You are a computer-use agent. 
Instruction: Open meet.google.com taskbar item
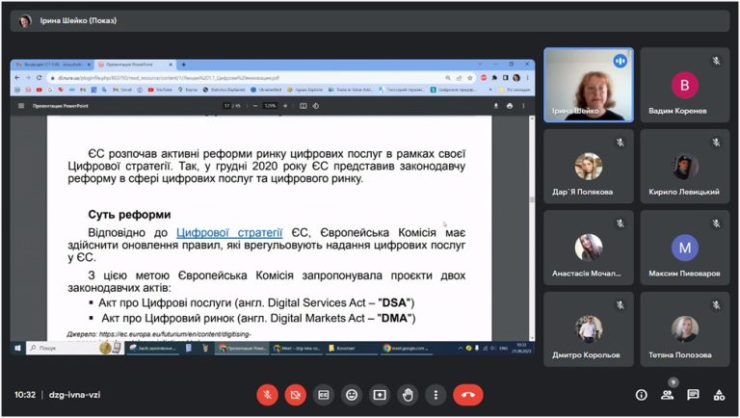click(x=407, y=349)
